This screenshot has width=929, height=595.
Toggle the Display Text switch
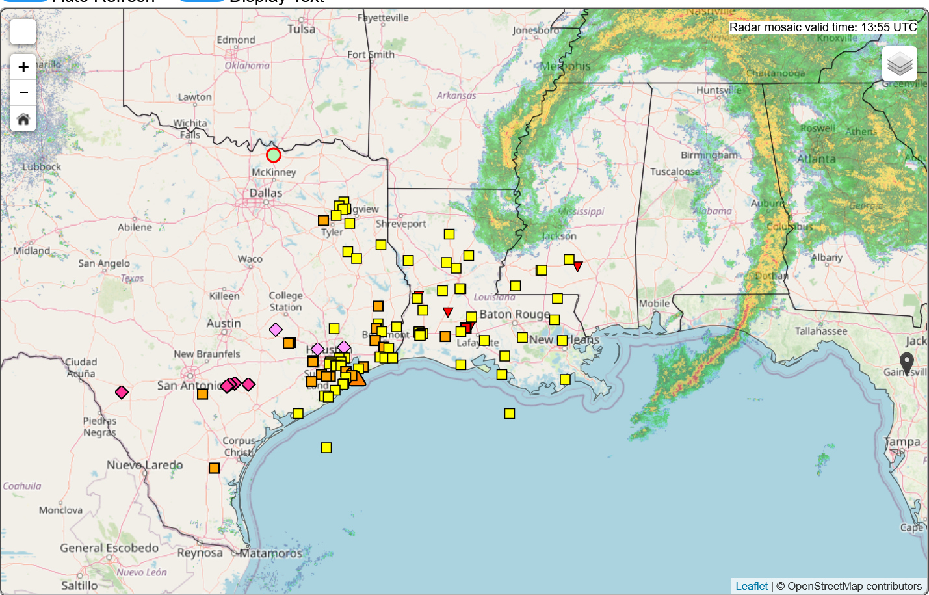202,1
